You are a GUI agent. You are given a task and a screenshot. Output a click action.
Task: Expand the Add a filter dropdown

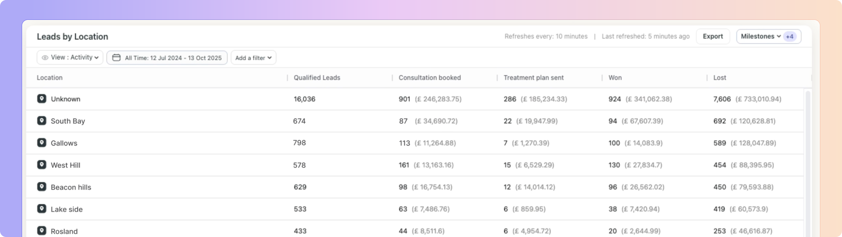[253, 58]
